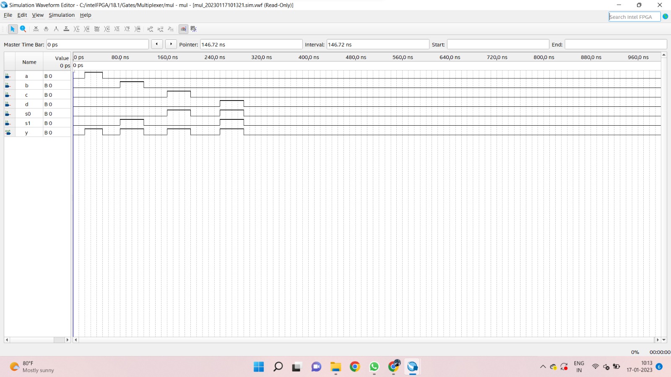This screenshot has width=671, height=377.
Task: Open the Count Value tool
Action: [107, 29]
